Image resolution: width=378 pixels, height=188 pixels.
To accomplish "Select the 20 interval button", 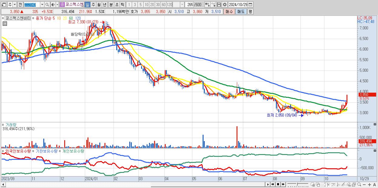I will [152, 5].
